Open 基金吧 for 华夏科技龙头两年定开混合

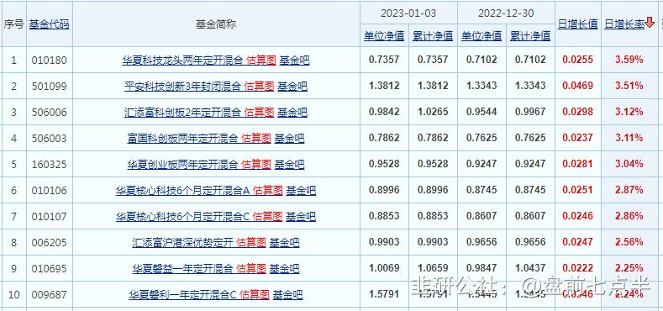click(294, 60)
